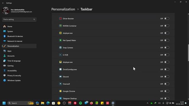Click the DroidCamApp.exe app icon
189x106 pixels.
[x=60, y=69]
